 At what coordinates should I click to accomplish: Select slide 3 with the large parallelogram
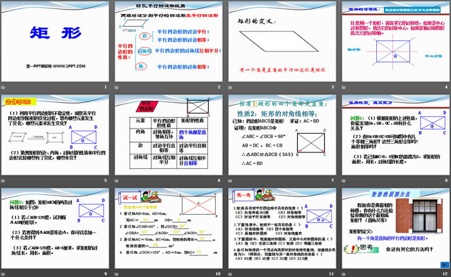[x=282, y=41]
